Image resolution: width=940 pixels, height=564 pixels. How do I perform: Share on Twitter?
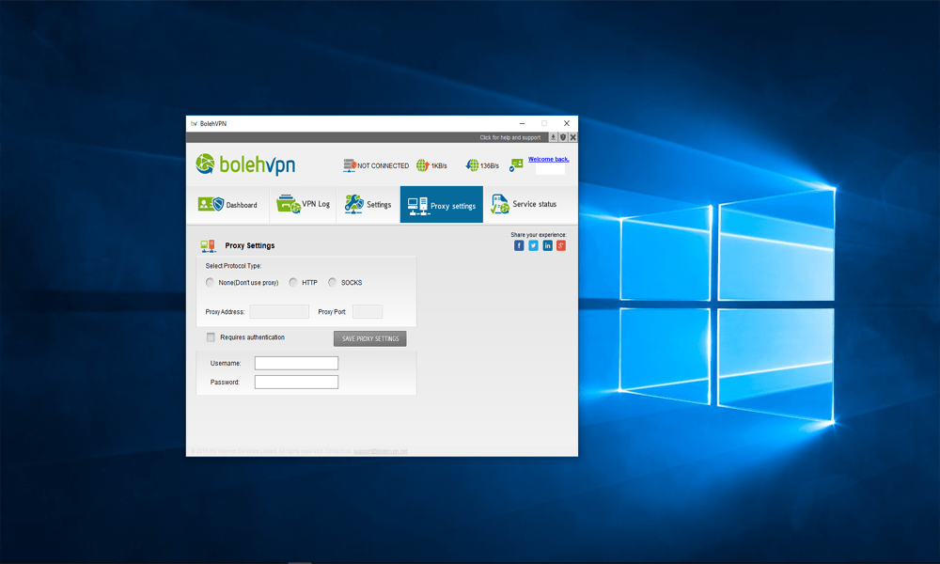[533, 245]
